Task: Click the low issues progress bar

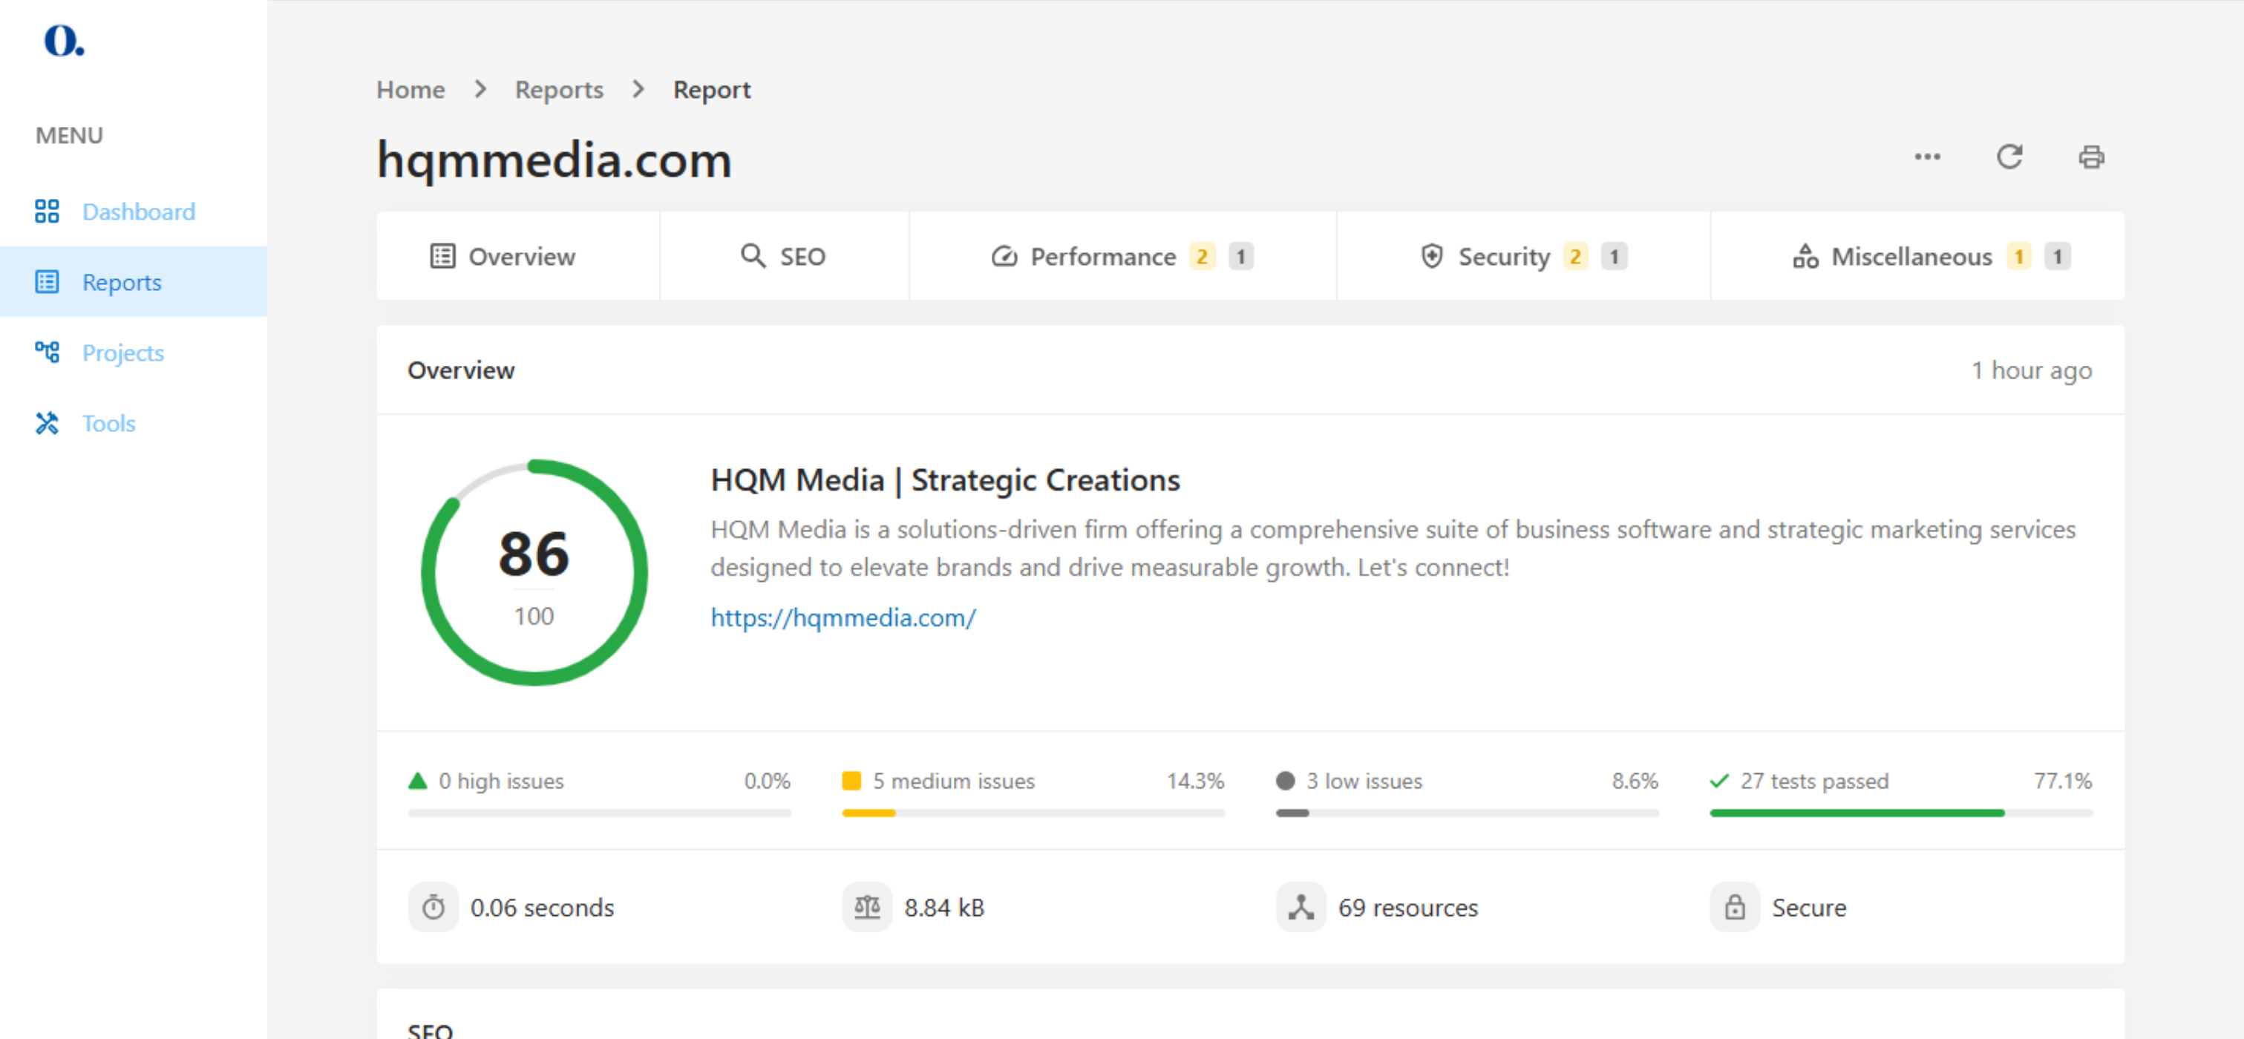Action: pos(1467,813)
